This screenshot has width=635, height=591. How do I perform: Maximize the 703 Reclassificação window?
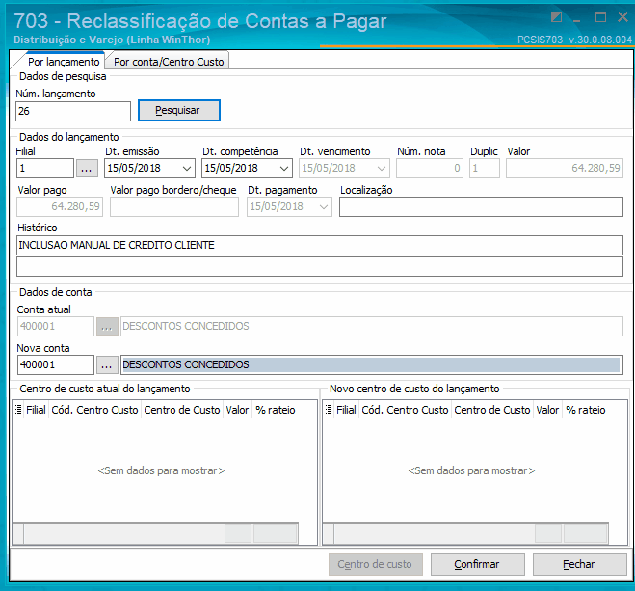pyautogui.click(x=600, y=17)
